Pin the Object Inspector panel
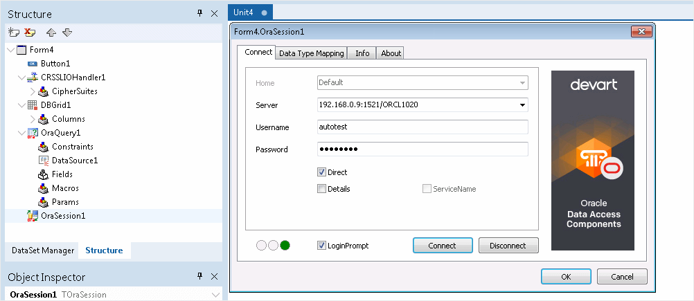 199,277
